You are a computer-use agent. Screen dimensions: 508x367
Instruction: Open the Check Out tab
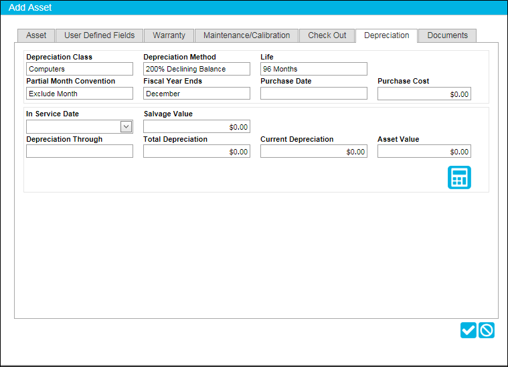tap(327, 35)
